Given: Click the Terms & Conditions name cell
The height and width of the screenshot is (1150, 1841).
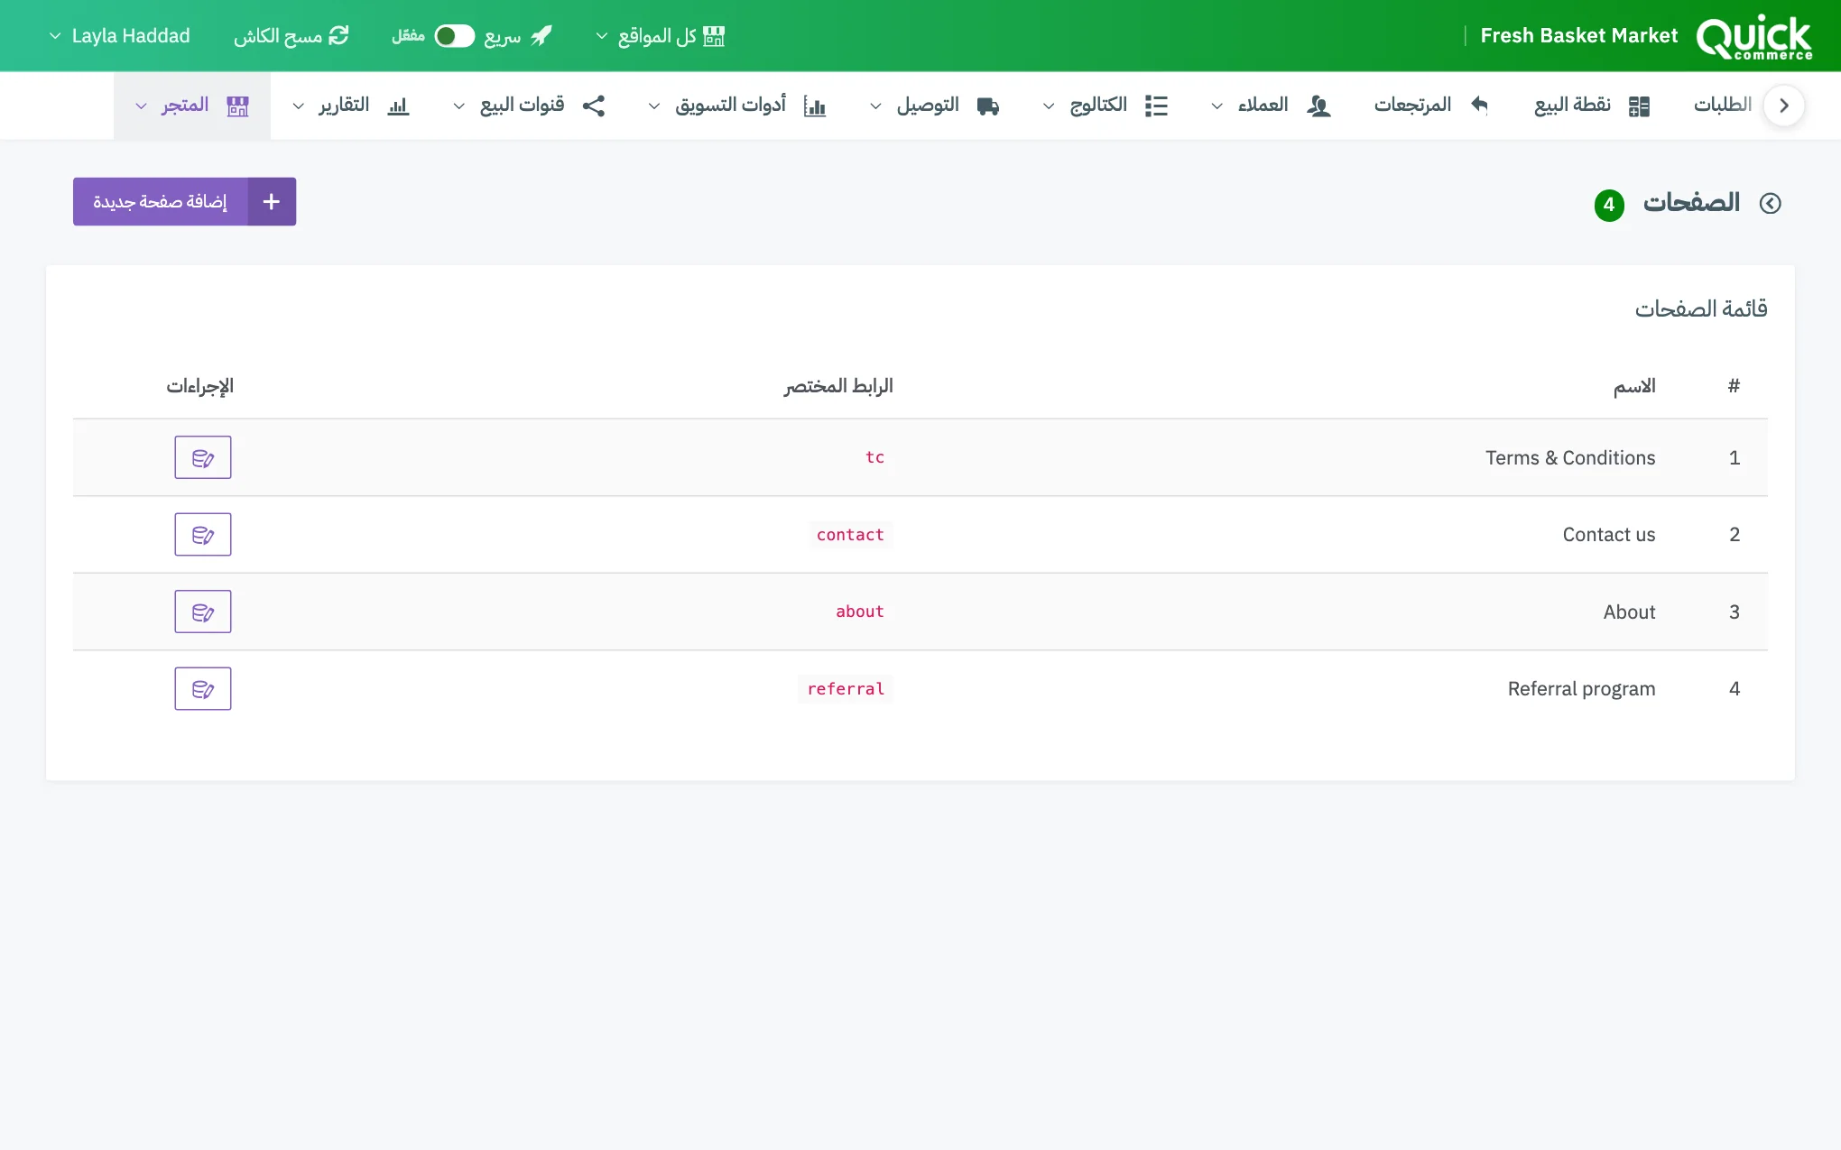Looking at the screenshot, I should (1570, 457).
